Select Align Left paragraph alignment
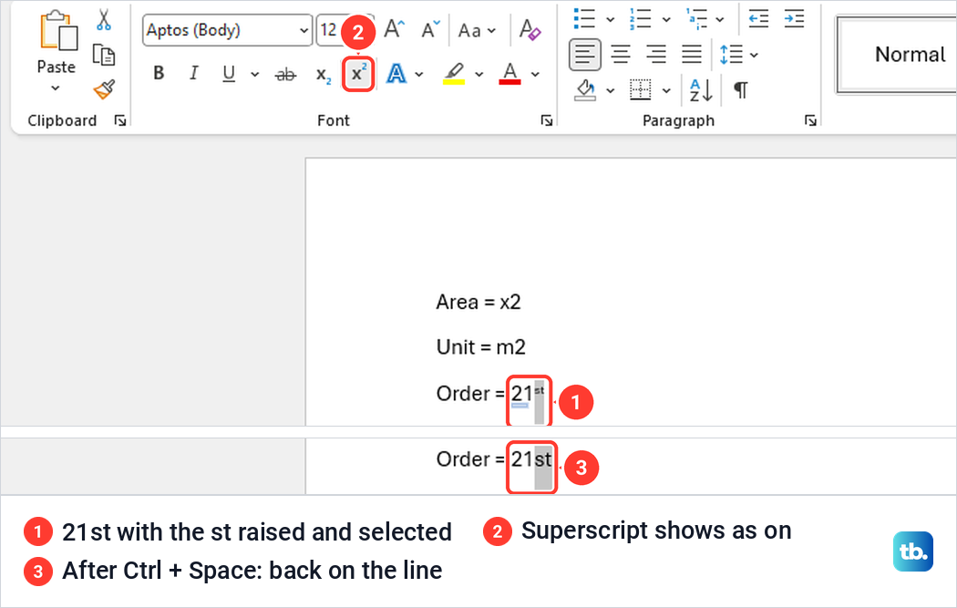The image size is (957, 608). tap(585, 55)
